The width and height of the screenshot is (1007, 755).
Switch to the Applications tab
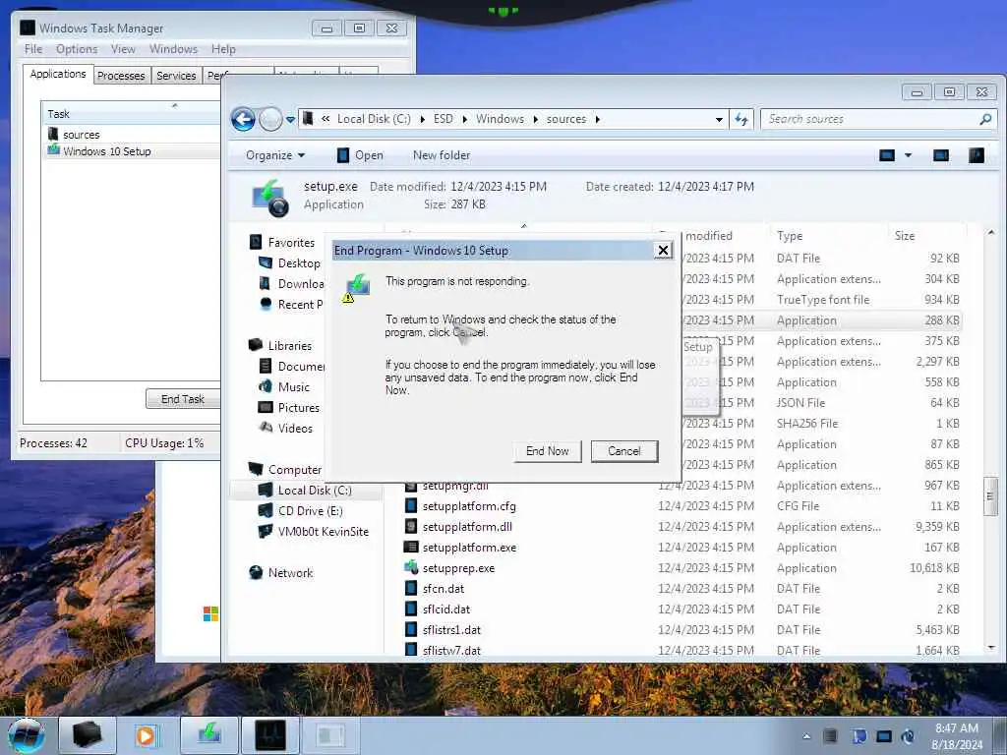58,74
